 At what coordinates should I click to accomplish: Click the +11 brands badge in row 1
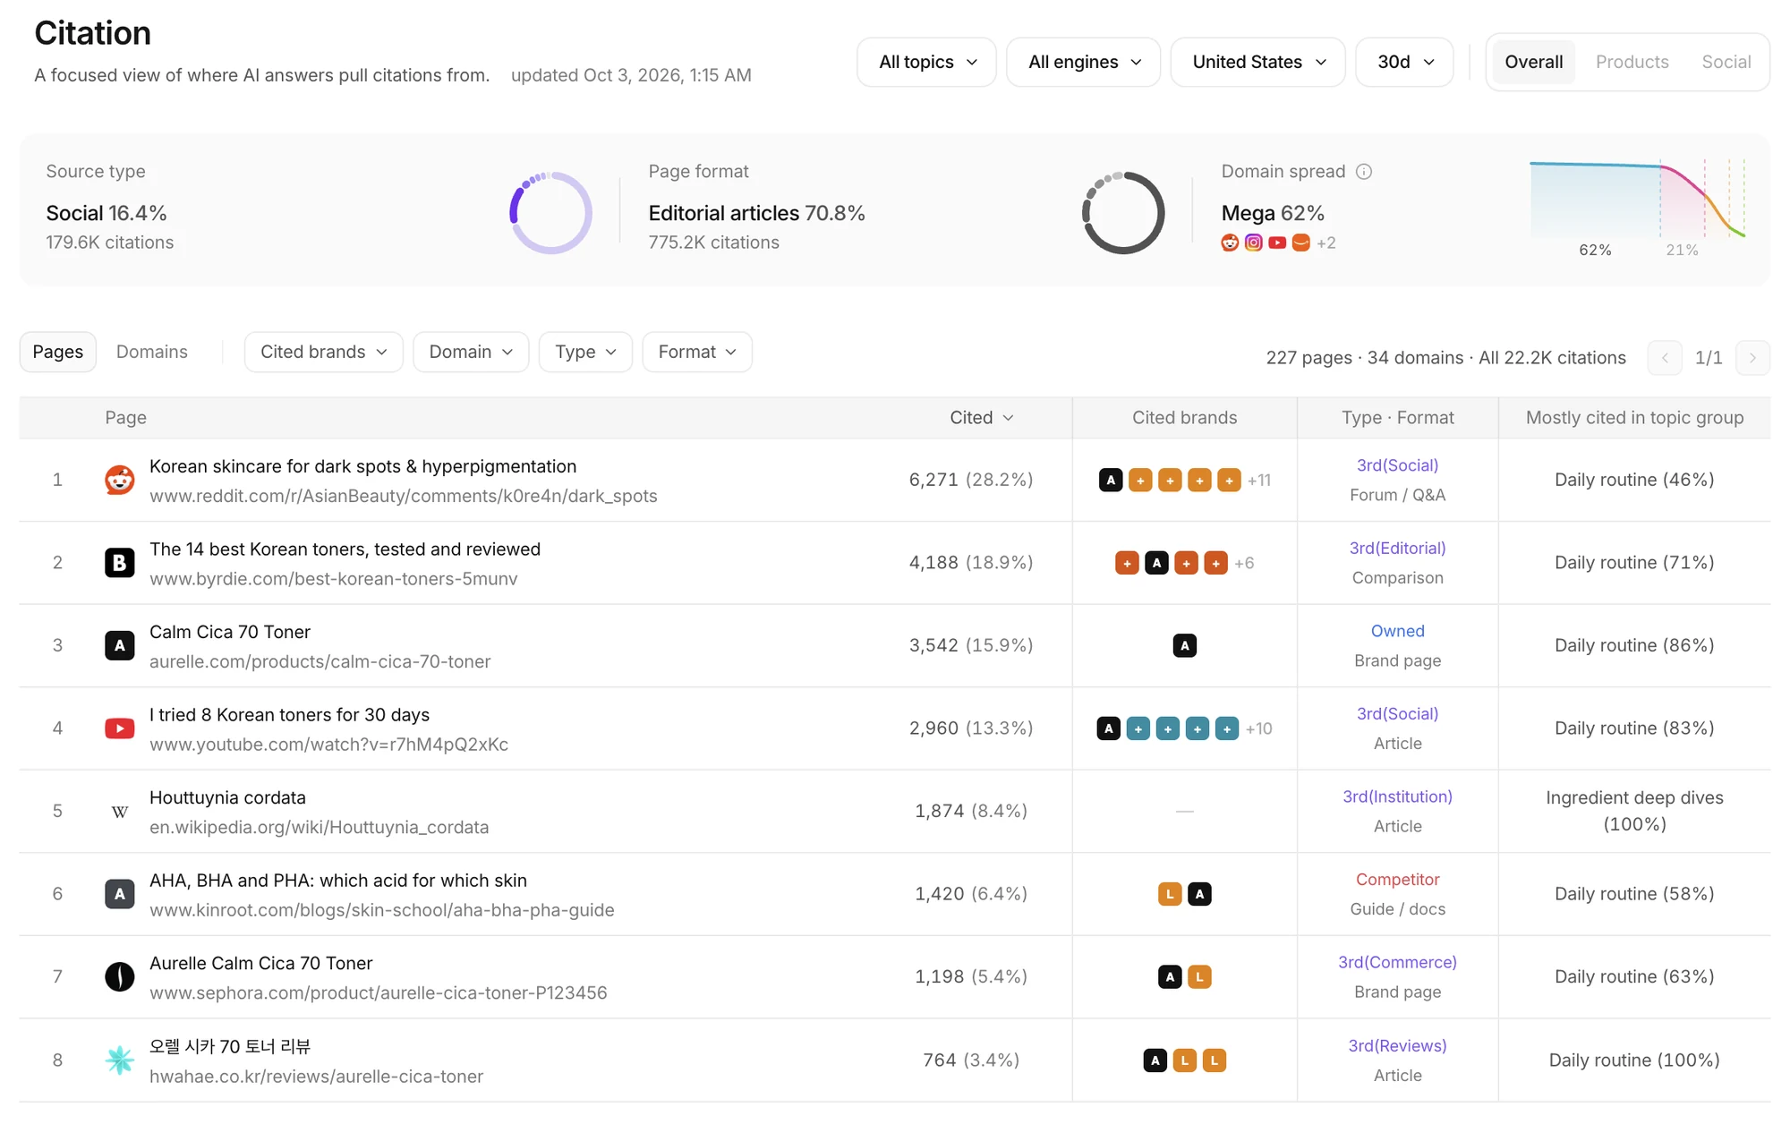(1259, 481)
